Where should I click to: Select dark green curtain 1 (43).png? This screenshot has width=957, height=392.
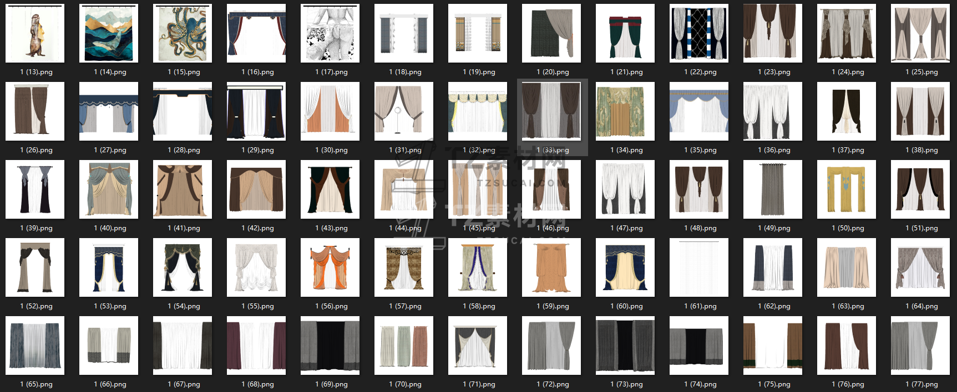point(330,189)
